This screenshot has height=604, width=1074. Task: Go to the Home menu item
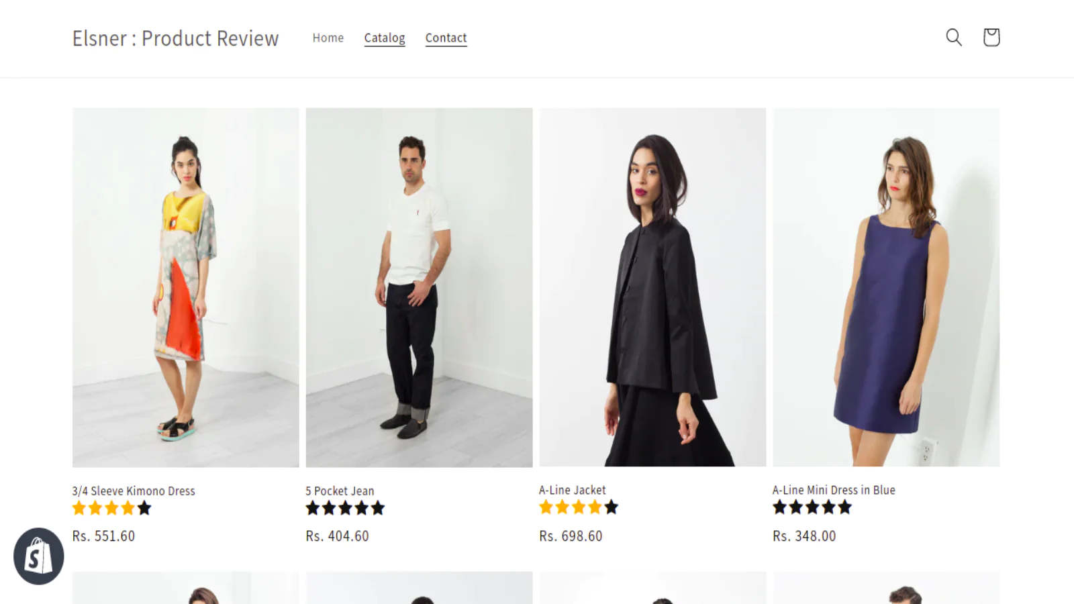[x=328, y=38]
